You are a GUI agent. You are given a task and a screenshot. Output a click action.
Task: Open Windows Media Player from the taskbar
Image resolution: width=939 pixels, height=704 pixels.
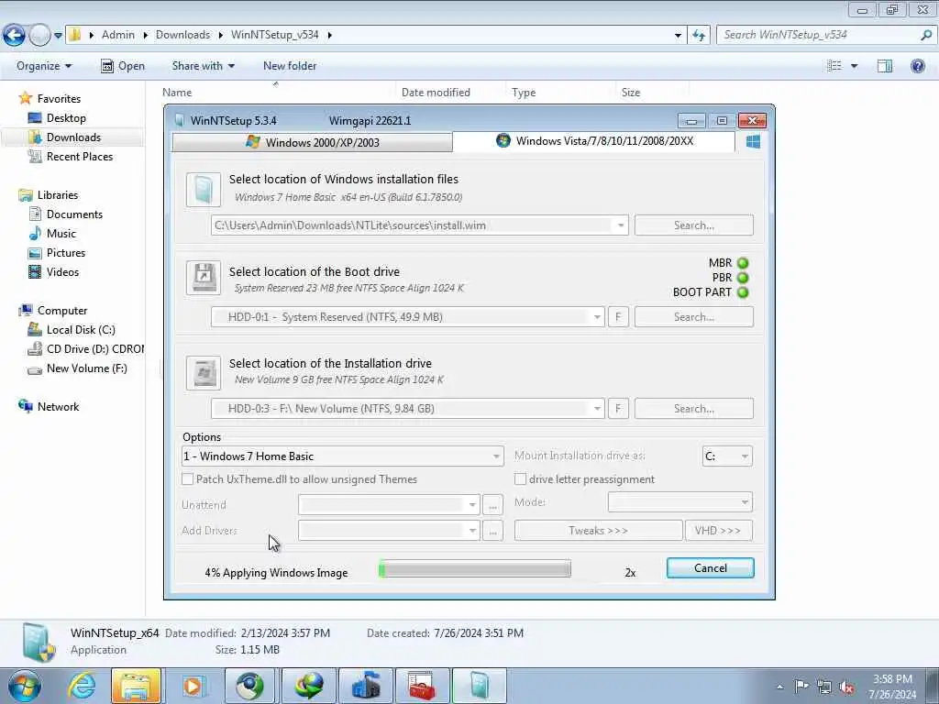pos(193,686)
